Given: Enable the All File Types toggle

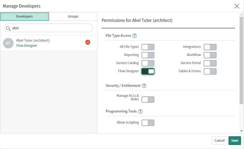Looking at the screenshot, I should (x=148, y=47).
